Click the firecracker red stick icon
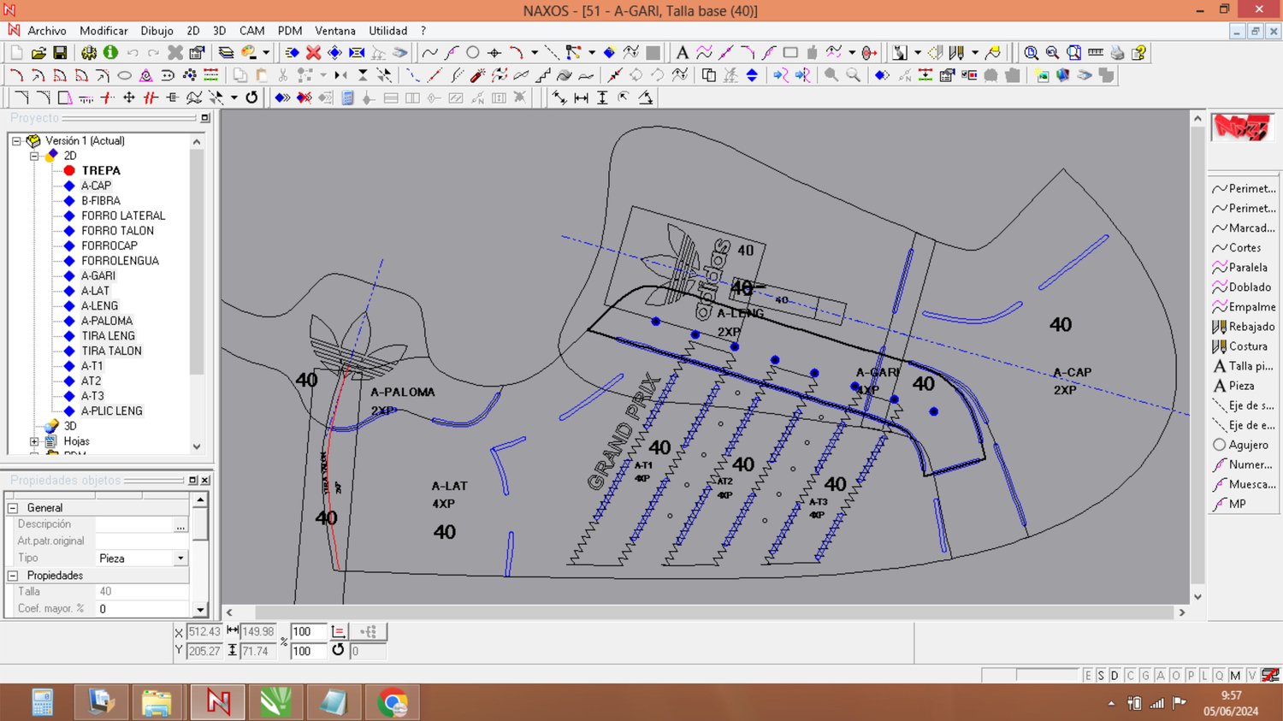Viewport: 1283px width, 721px height. 477,75
